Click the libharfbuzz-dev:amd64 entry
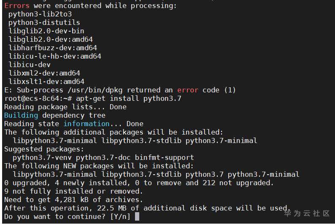The image size is (335, 224). coord(53,48)
